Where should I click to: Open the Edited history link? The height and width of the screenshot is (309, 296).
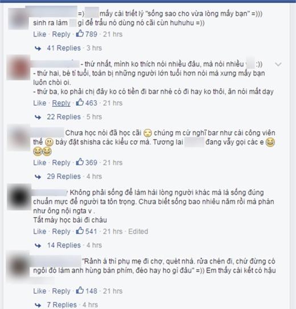138,231
